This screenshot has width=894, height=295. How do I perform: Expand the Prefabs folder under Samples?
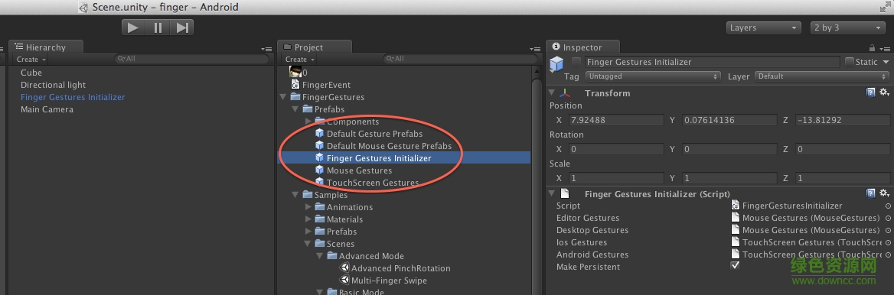308,232
